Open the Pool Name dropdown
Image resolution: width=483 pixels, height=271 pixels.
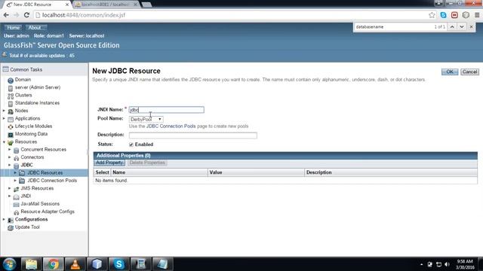[146, 119]
